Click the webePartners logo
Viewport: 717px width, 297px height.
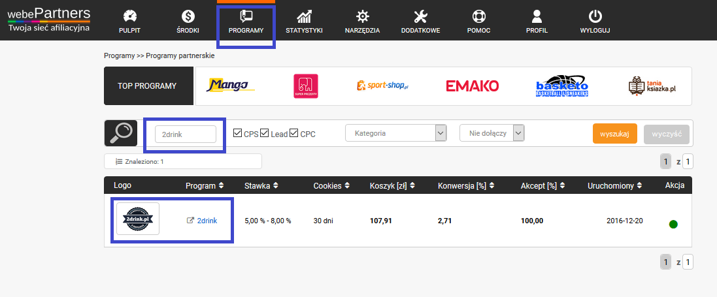pyautogui.click(x=49, y=20)
